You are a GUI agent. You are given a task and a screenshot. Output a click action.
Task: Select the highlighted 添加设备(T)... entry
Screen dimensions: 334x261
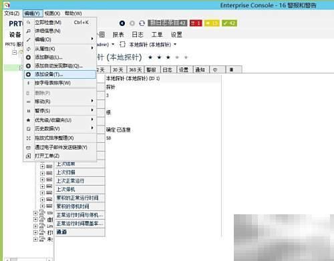coord(60,74)
